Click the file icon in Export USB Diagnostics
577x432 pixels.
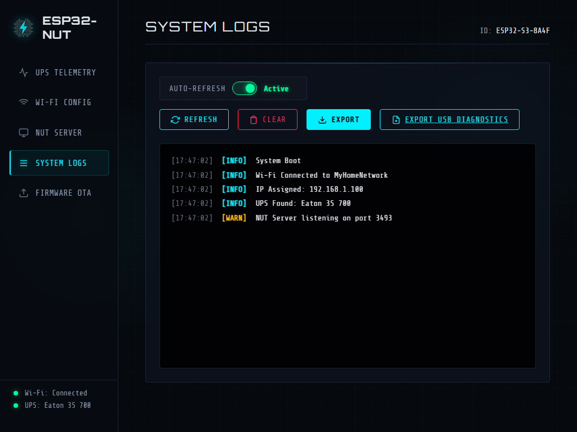pos(396,120)
